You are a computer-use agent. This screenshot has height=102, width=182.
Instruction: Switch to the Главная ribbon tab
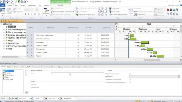click(x=10, y=5)
